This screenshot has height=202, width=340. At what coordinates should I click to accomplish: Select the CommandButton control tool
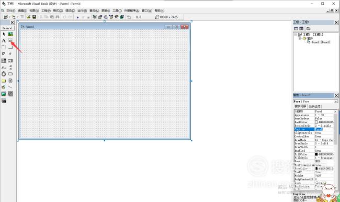[10, 47]
